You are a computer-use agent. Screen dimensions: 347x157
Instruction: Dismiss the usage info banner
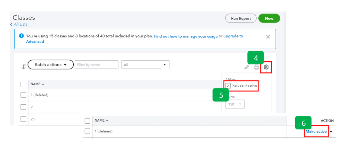click(268, 36)
